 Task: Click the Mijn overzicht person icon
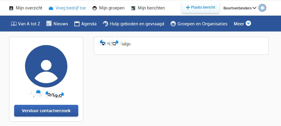click(11, 8)
